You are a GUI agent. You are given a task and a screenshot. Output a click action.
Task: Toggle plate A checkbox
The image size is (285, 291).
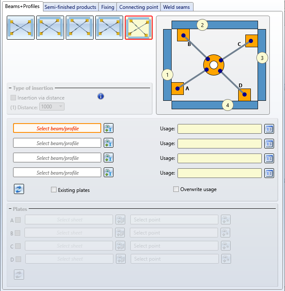(x=18, y=220)
